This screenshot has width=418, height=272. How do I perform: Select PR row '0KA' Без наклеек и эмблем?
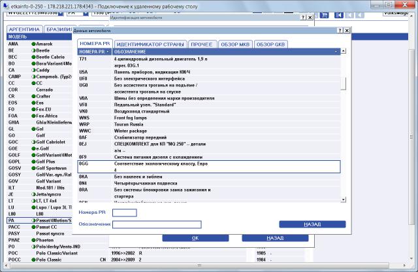coord(209,177)
